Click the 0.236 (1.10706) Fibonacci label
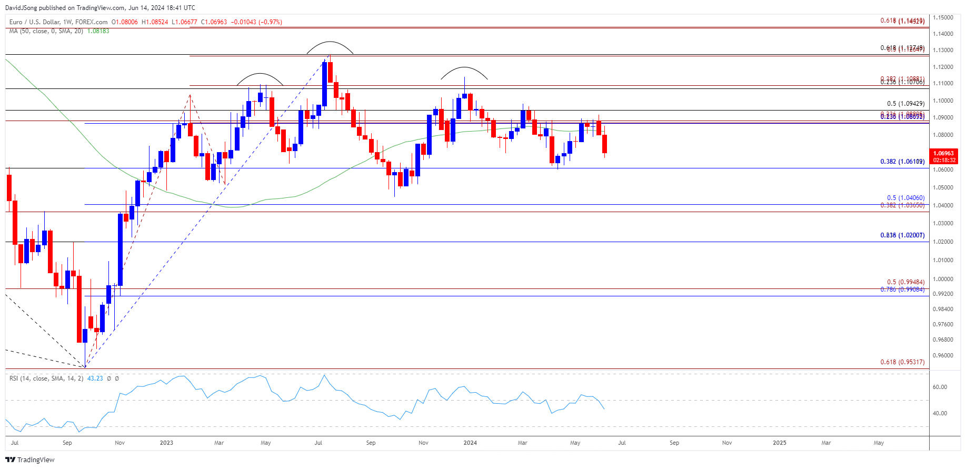This screenshot has height=469, width=966. [902, 82]
